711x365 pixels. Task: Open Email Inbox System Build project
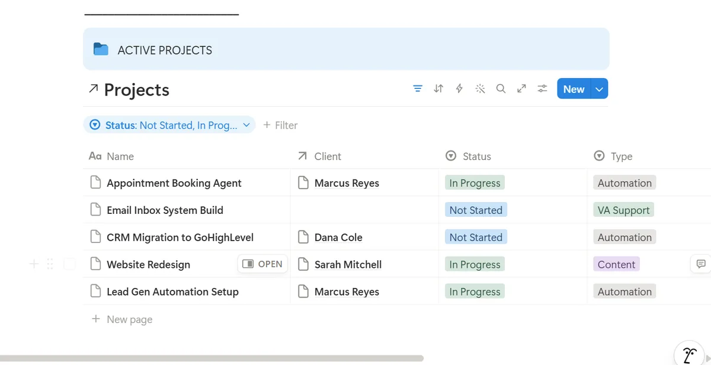[165, 210]
